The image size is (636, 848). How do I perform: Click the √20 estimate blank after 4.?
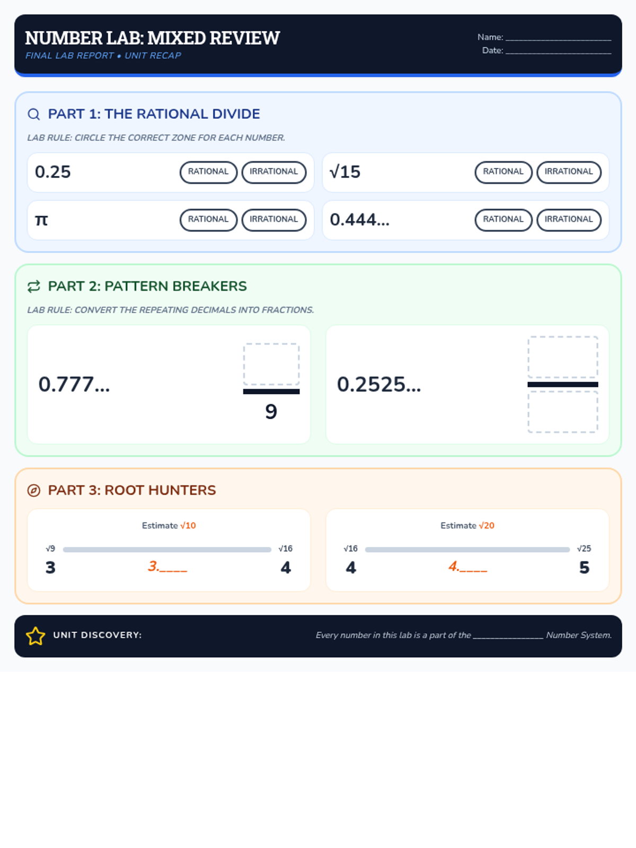pos(473,570)
